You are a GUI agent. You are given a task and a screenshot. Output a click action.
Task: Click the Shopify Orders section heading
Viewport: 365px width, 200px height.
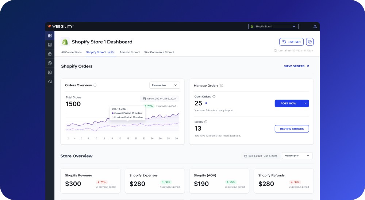77,66
